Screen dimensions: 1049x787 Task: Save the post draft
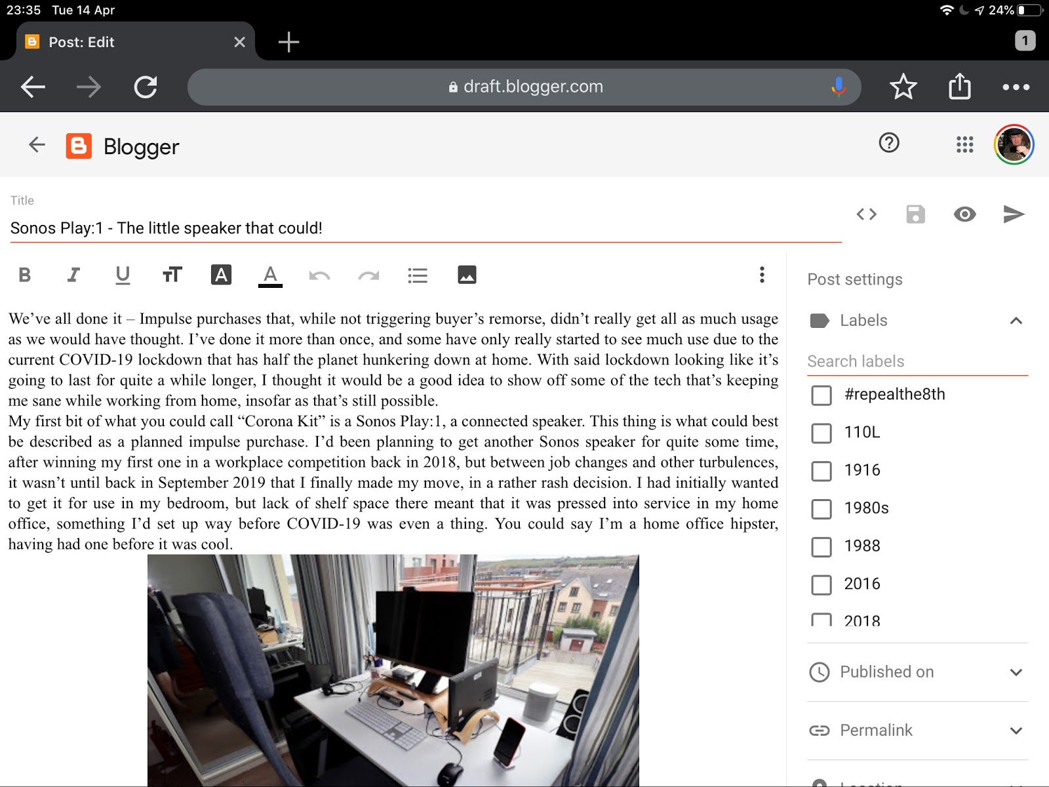(x=916, y=214)
